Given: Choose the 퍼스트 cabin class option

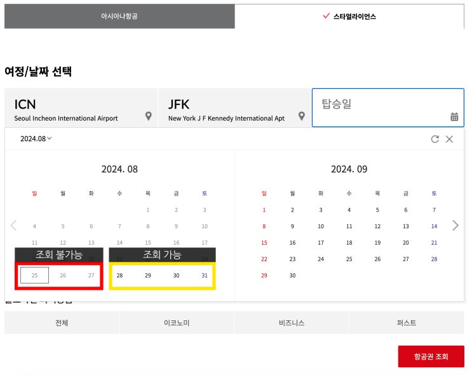Looking at the screenshot, I should click(407, 323).
